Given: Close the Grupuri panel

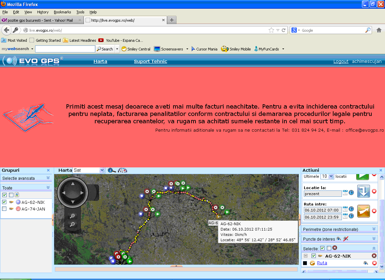Looking at the screenshot, I should [x=48, y=170].
